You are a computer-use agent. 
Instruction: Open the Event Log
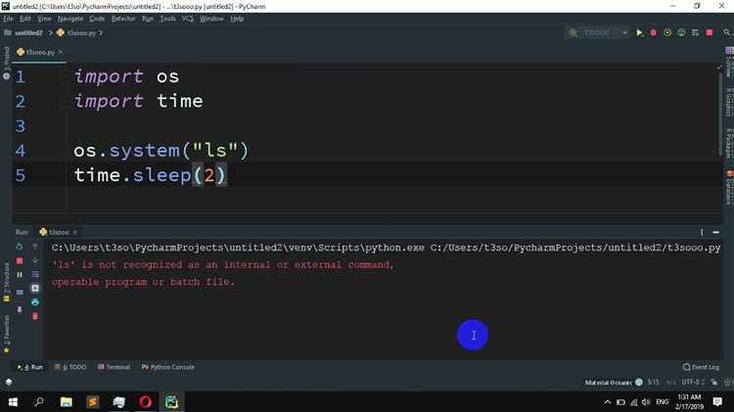[x=701, y=367]
